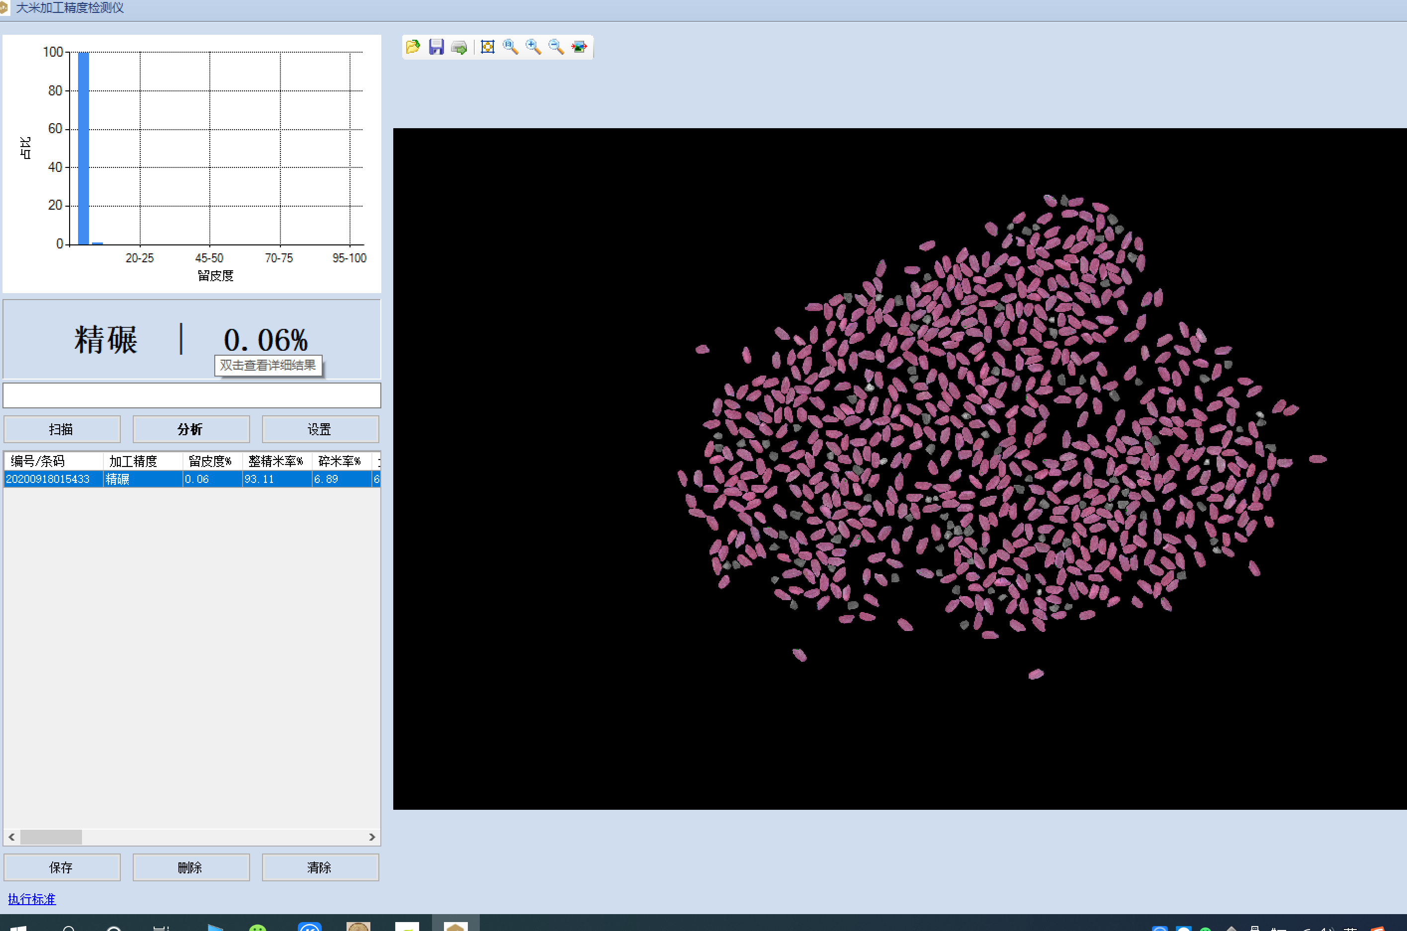Click the zoom out magnifier icon
The width and height of the screenshot is (1407, 931).
(x=555, y=47)
